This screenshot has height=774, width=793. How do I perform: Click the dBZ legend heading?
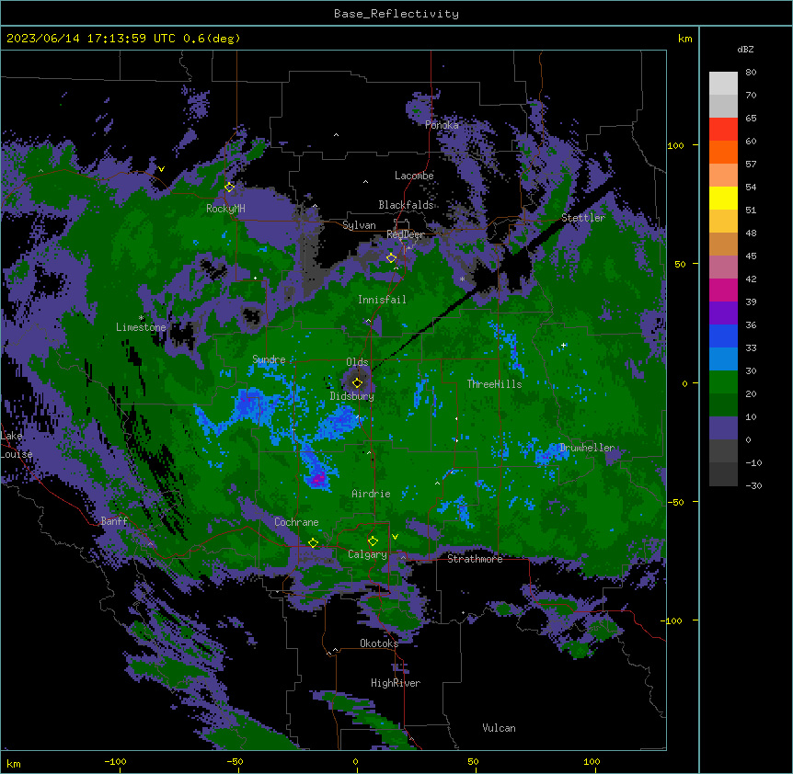pyautogui.click(x=745, y=50)
